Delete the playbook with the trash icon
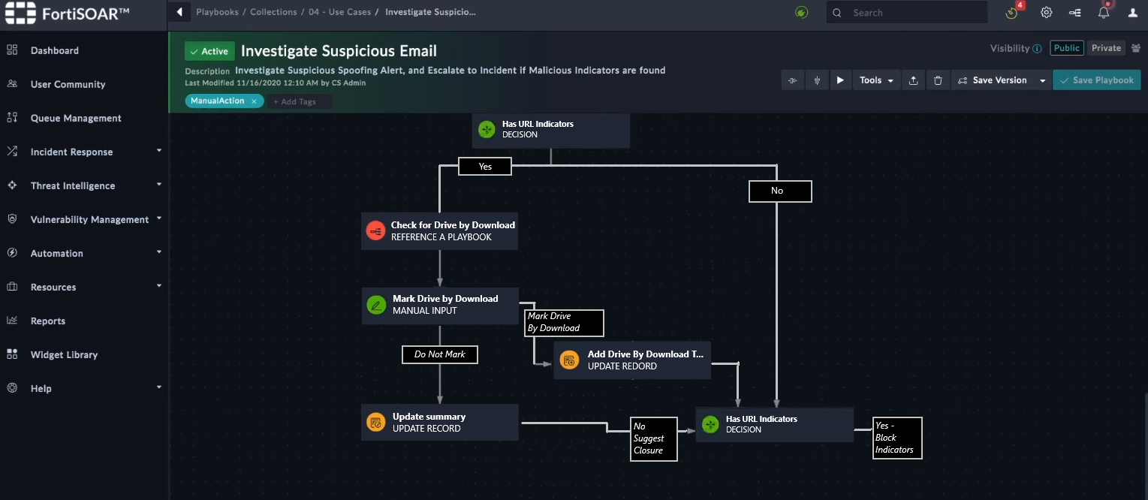The height and width of the screenshot is (500, 1148). pos(938,80)
